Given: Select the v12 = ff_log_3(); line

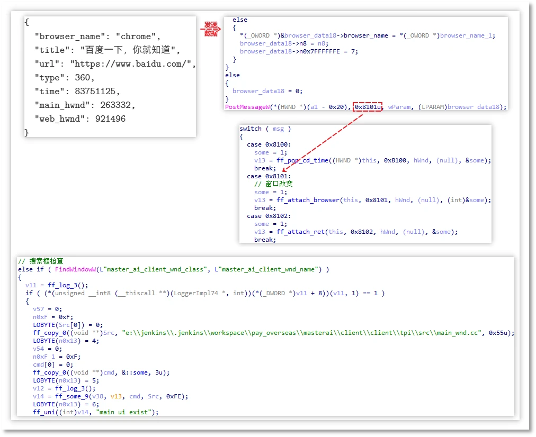Looking at the screenshot, I should click(x=64, y=388).
